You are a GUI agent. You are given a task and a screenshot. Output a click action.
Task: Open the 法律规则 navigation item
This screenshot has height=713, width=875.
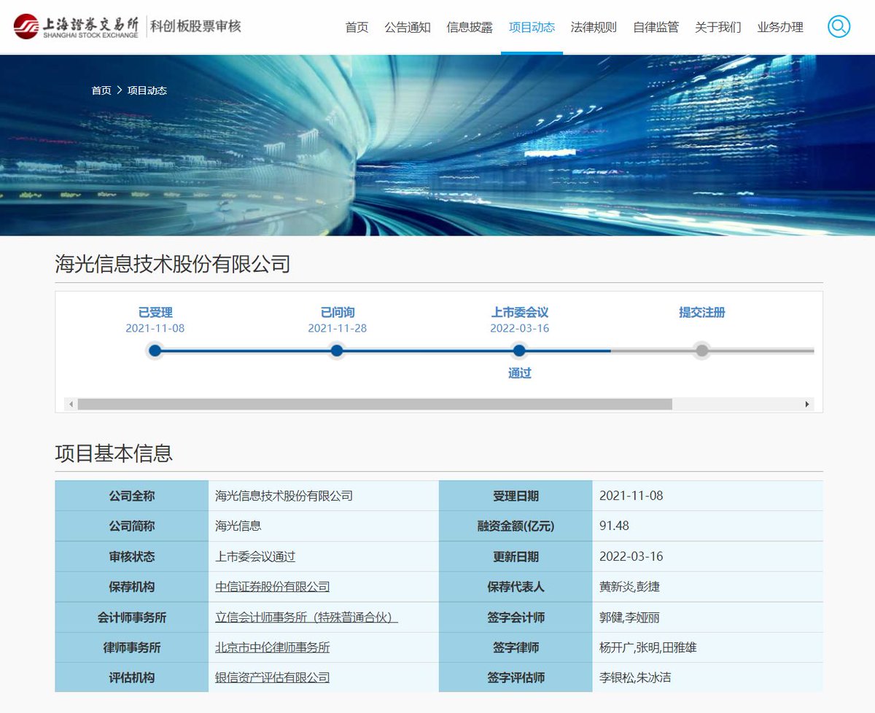pyautogui.click(x=593, y=26)
